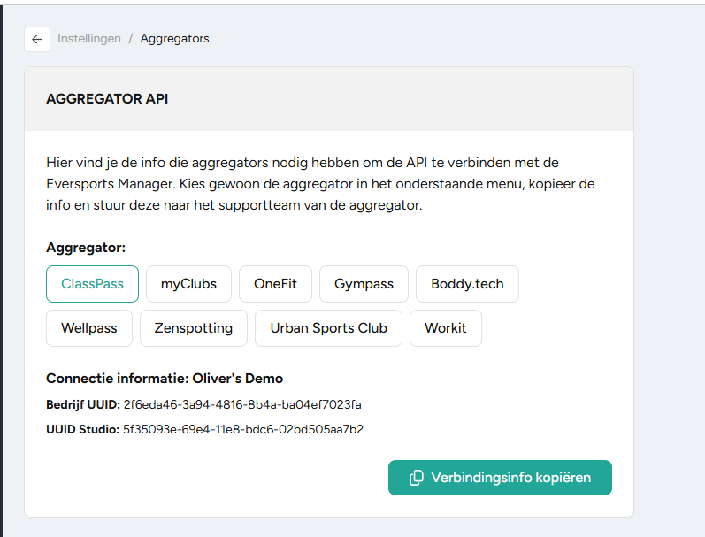Click the back arrow icon

pyautogui.click(x=37, y=40)
